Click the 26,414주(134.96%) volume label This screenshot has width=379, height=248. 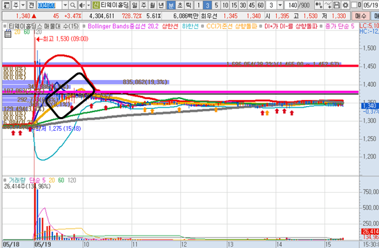coord(28,186)
